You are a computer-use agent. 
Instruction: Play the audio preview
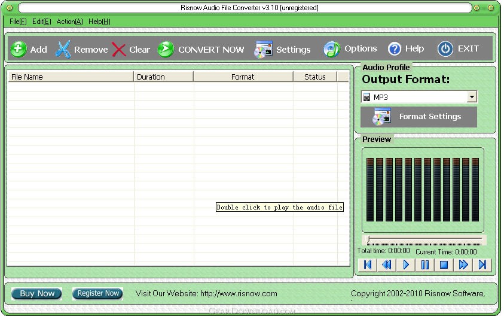(405, 265)
